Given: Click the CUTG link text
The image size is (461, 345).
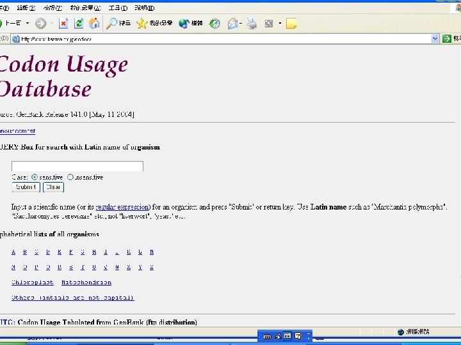Looking at the screenshot, I should click(x=7, y=323).
